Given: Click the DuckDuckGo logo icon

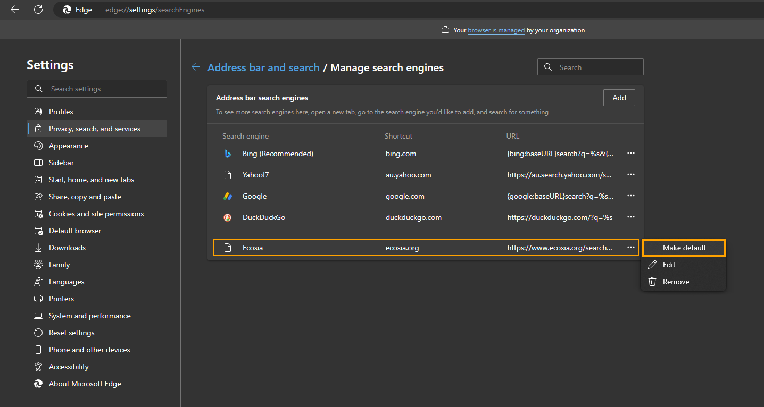Looking at the screenshot, I should (227, 217).
